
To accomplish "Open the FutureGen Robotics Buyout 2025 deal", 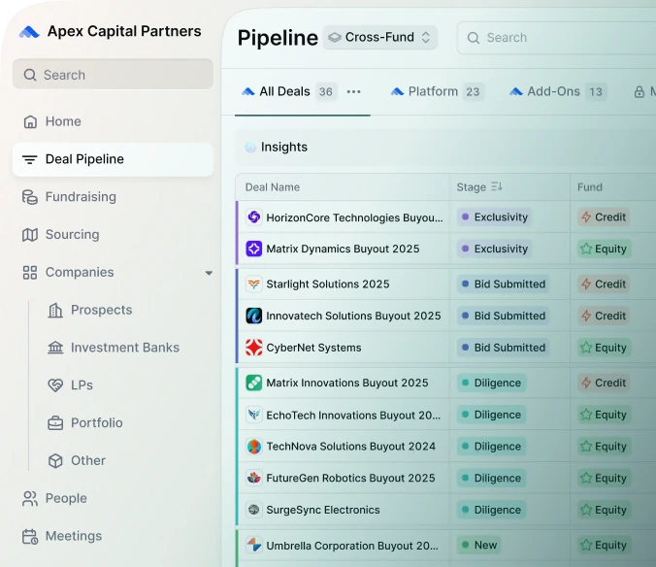I will click(x=350, y=478).
